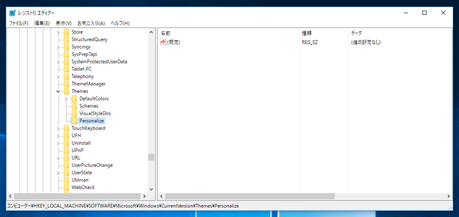The height and width of the screenshot is (217, 459).
Task: Click the WebCheck folder icon
Action: point(67,187)
